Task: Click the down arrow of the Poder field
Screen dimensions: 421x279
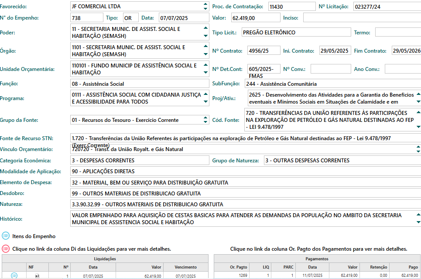Action: 205,36
